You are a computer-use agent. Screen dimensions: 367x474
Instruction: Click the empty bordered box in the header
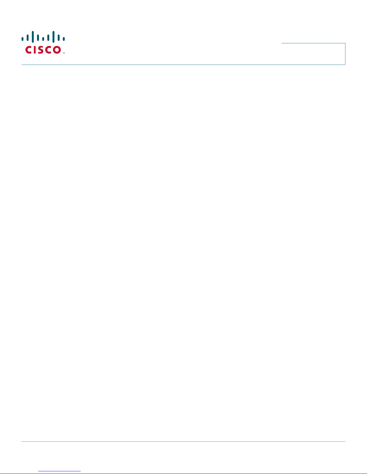(x=313, y=54)
